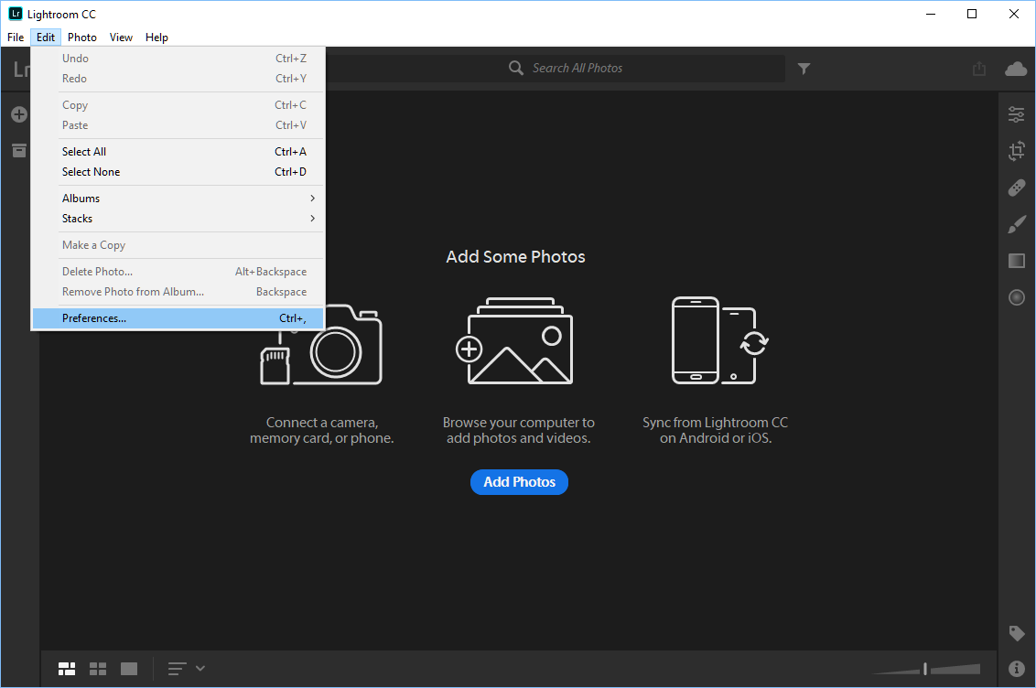Close the open Edit menu
Screen dimensions: 1036x688
pos(46,37)
